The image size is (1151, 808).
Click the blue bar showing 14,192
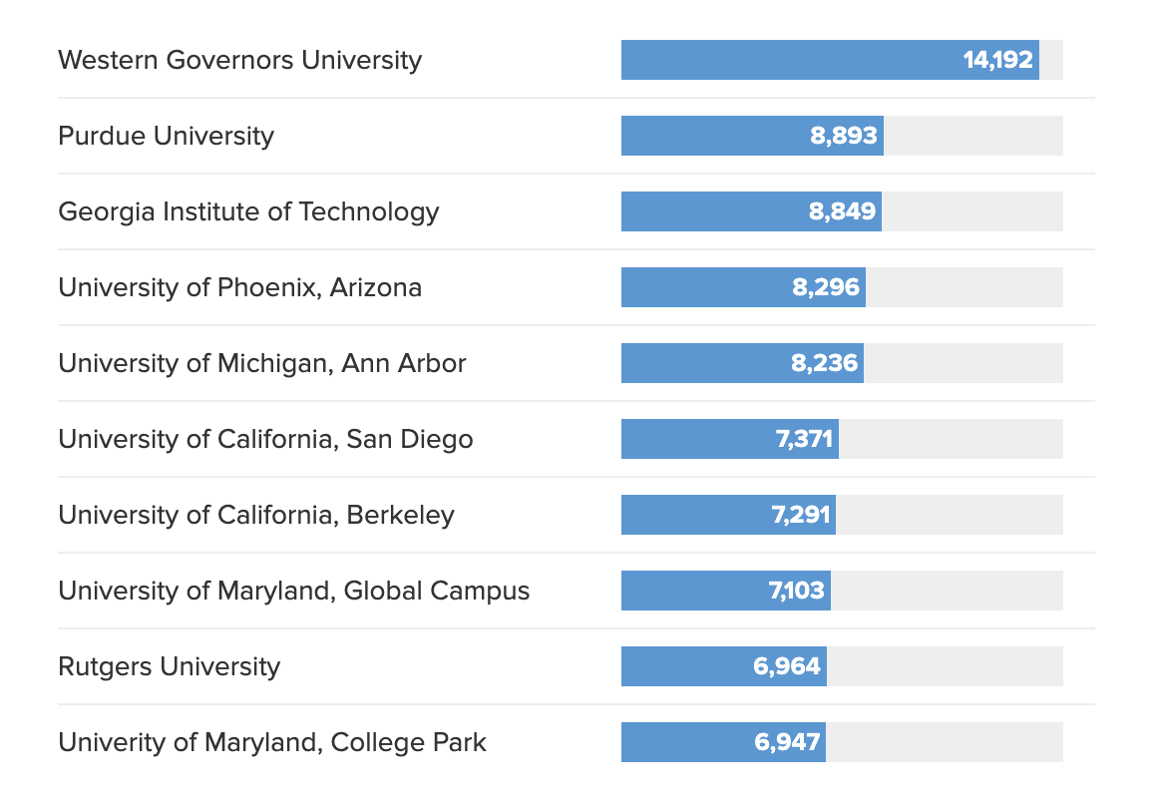(830, 60)
